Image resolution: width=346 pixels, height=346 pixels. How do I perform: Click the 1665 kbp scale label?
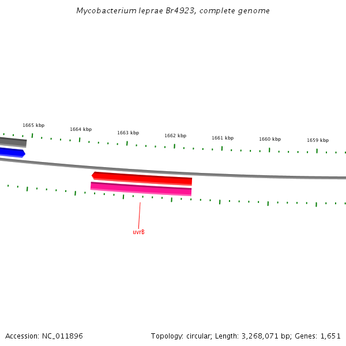33,125
